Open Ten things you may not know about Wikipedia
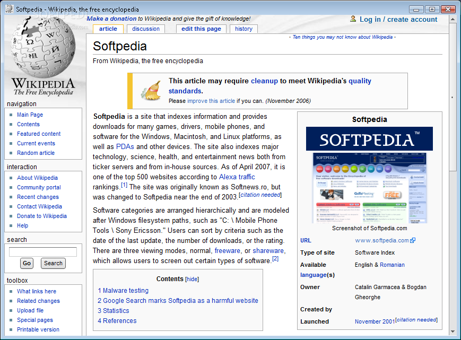Screen dimensions: 461x340 coord(343,37)
